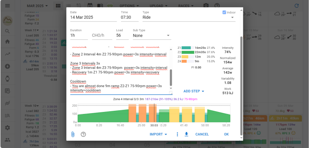Open activity list search sidebar icon
Image resolution: width=309 pixels, height=148 pixels.
pos(8,116)
